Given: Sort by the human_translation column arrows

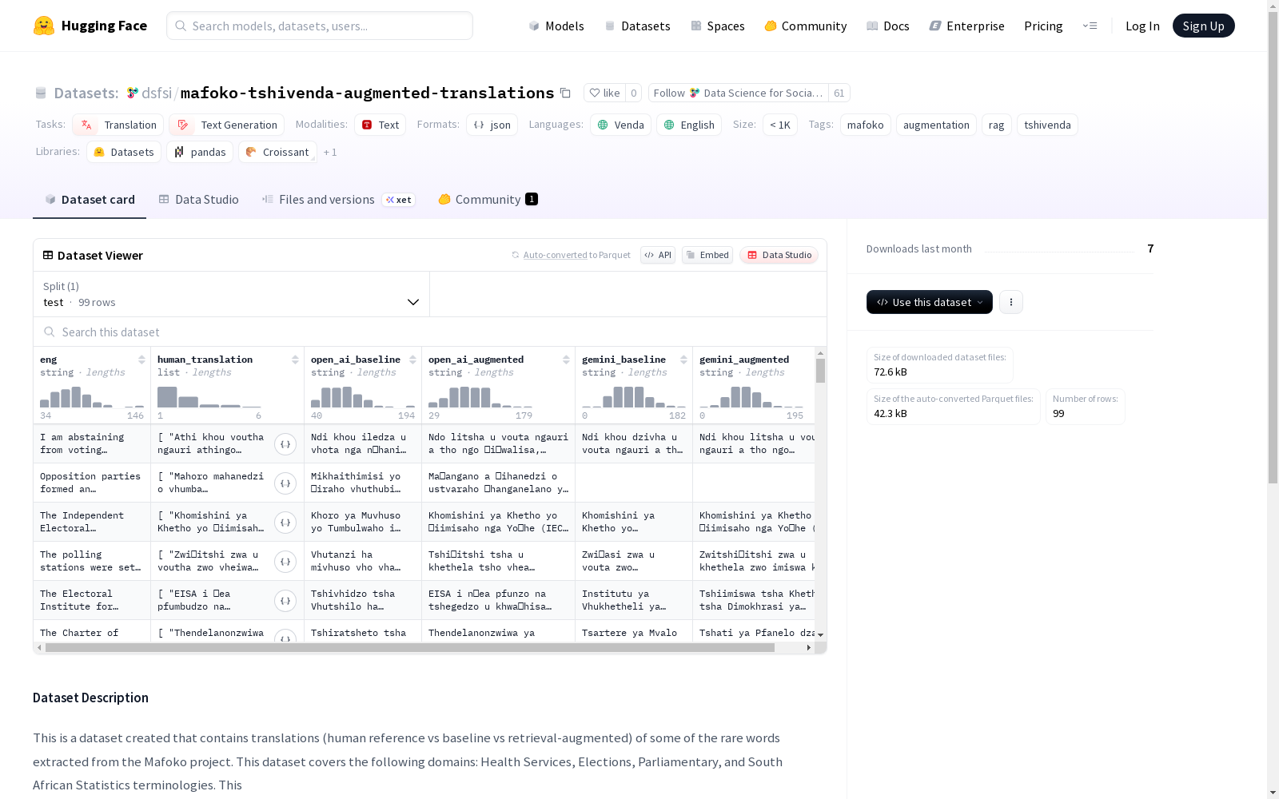Looking at the screenshot, I should [295, 360].
